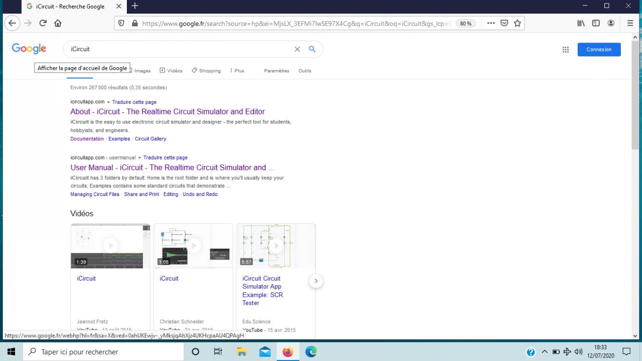The width and height of the screenshot is (642, 361).
Task: Launch File Explorer from the taskbar
Action: [241, 351]
